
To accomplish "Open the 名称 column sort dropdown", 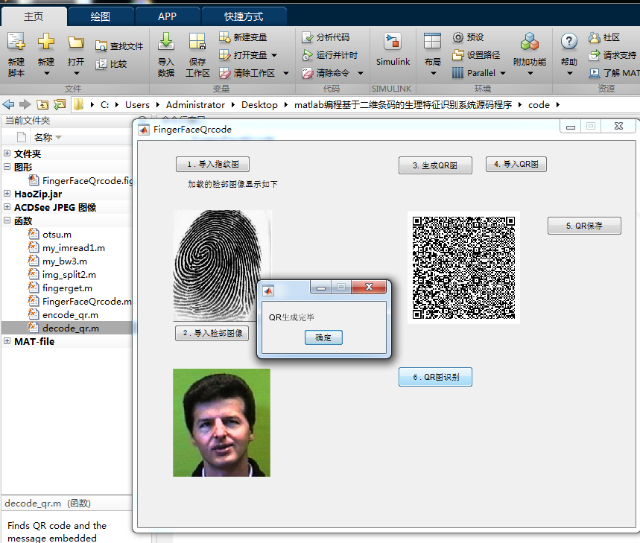I will pos(58,138).
